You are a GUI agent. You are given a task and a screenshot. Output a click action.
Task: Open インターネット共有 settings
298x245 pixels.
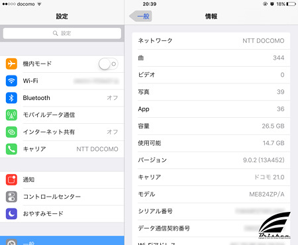pyautogui.click(x=62, y=132)
